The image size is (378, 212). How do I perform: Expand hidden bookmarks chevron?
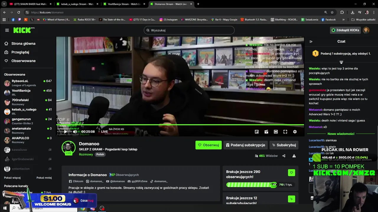[x=343, y=20]
